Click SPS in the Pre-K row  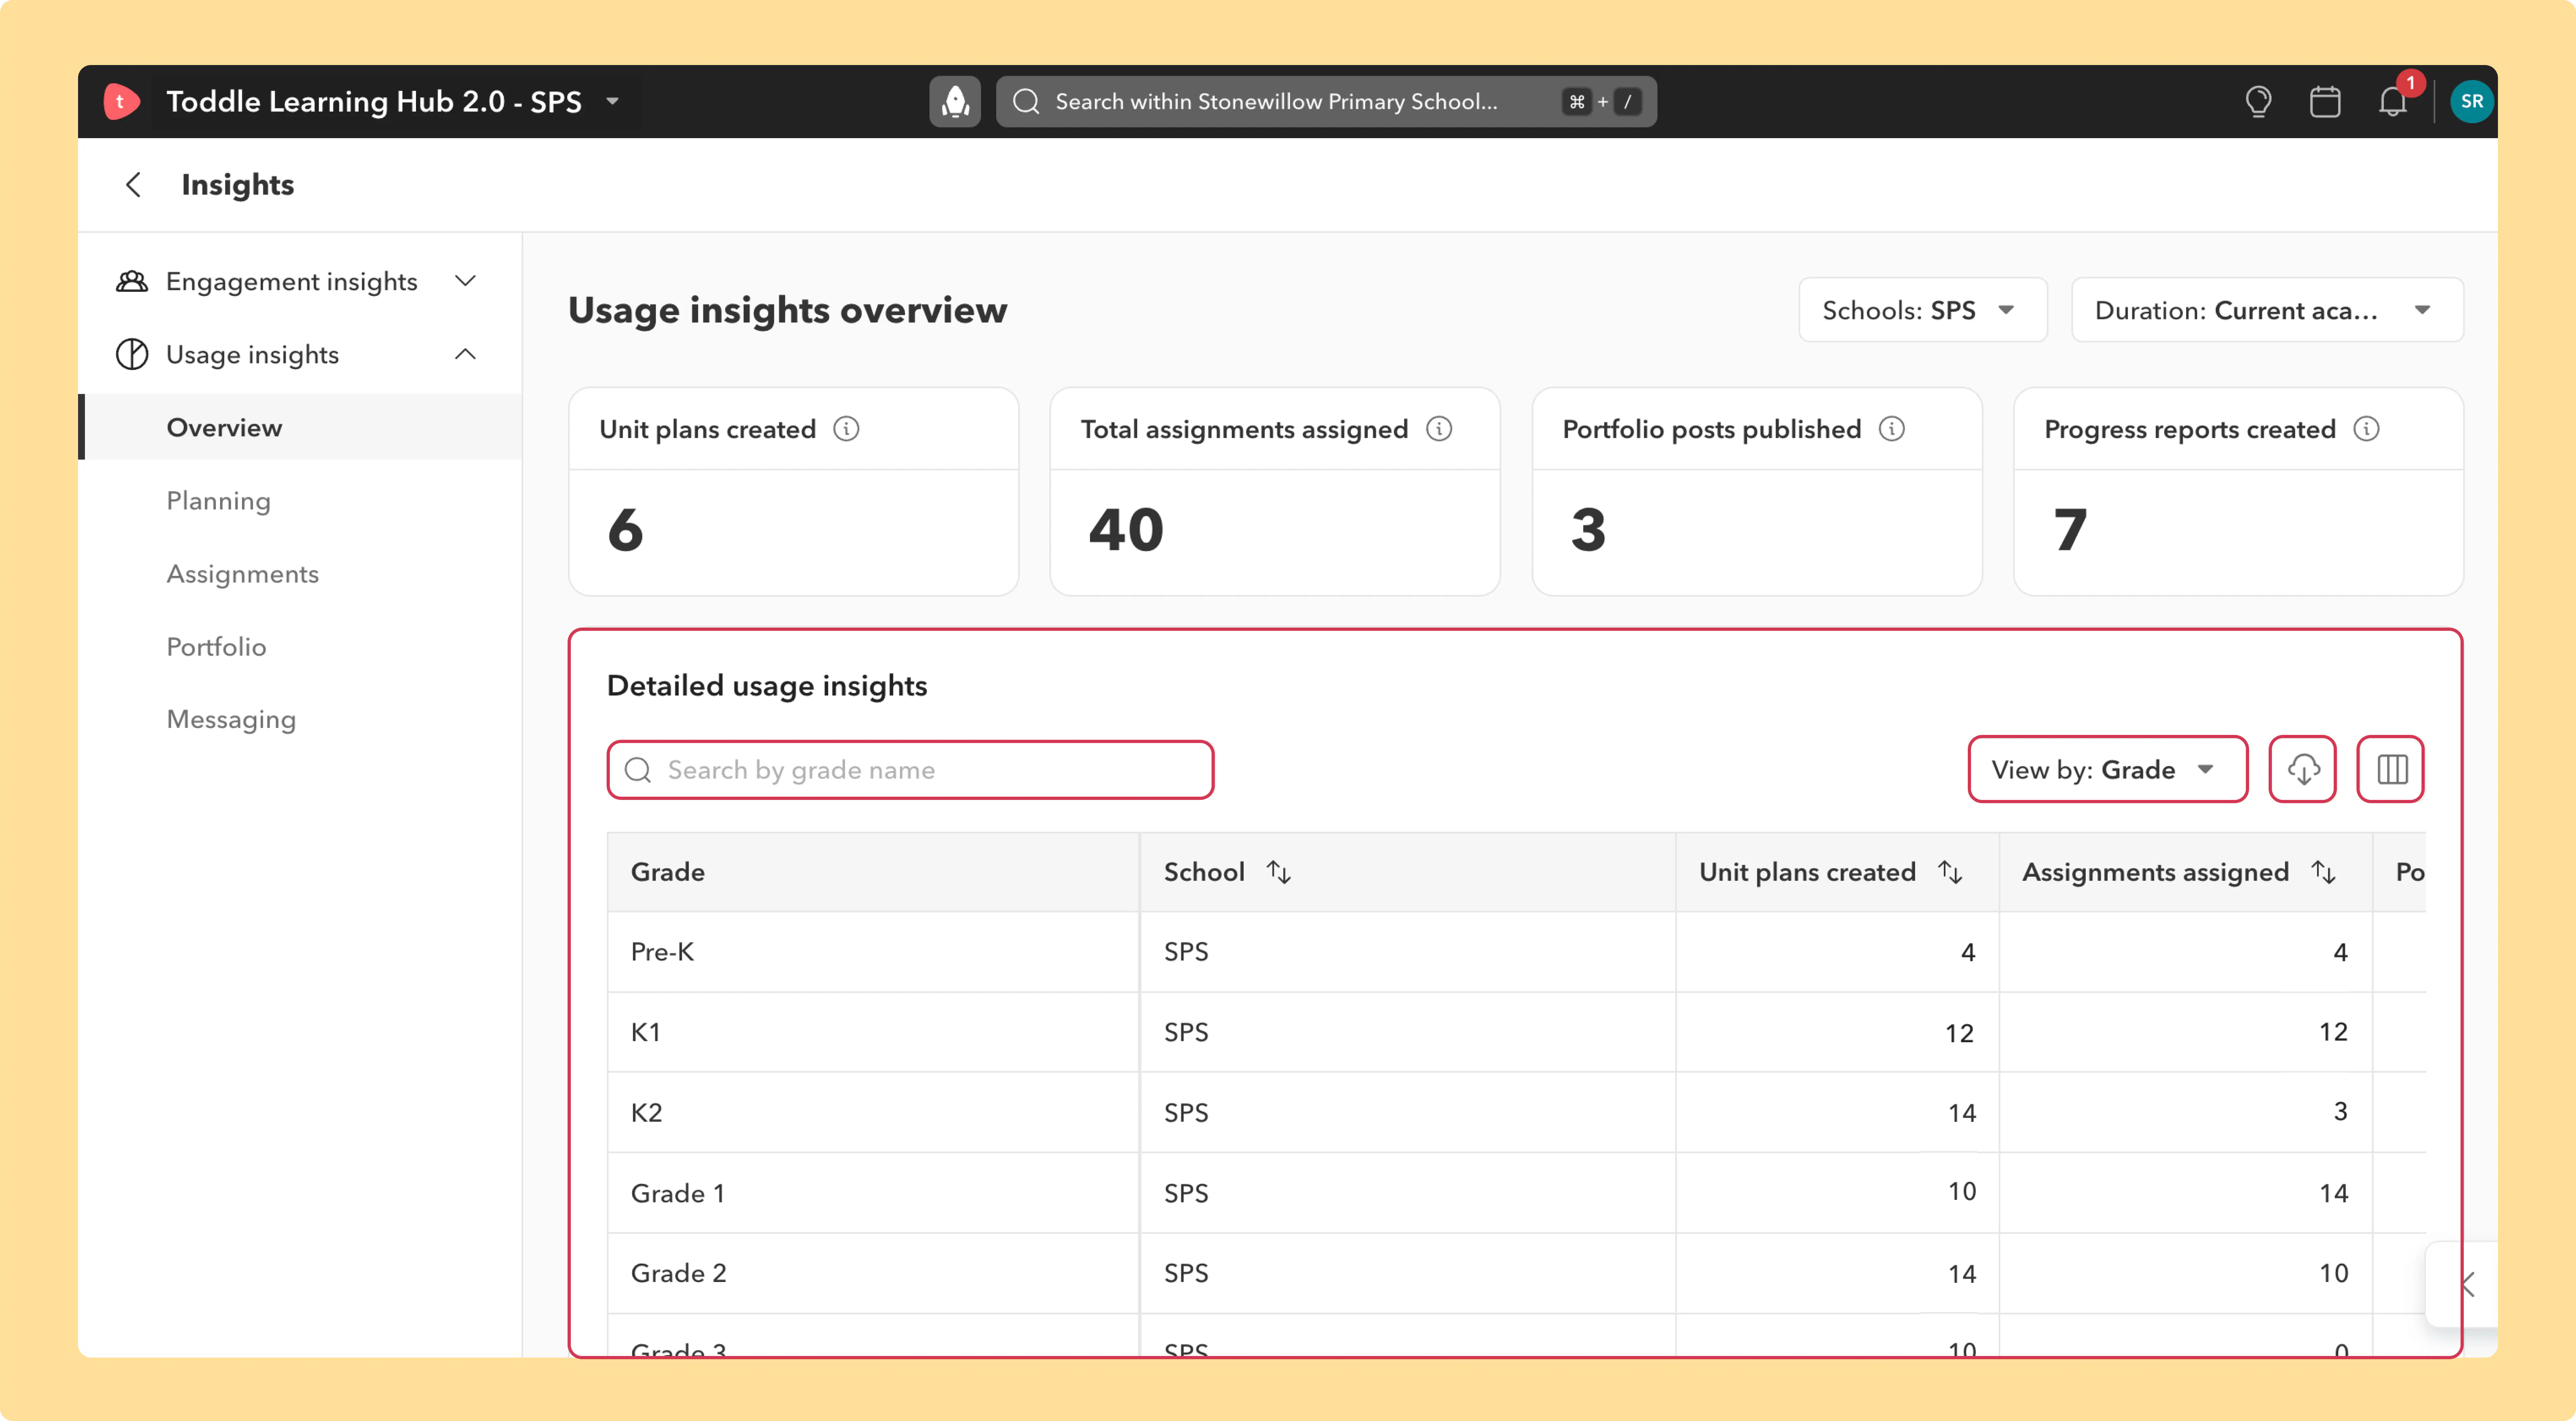coord(1186,952)
